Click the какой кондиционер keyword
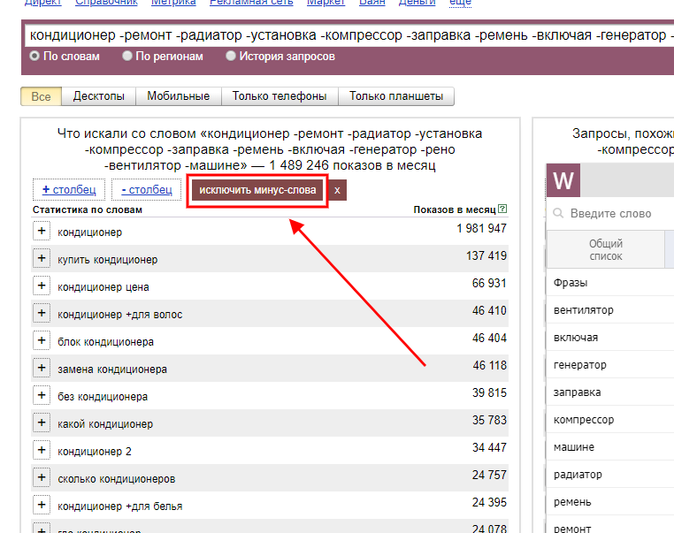Image resolution: width=674 pixels, height=533 pixels. coord(105,424)
